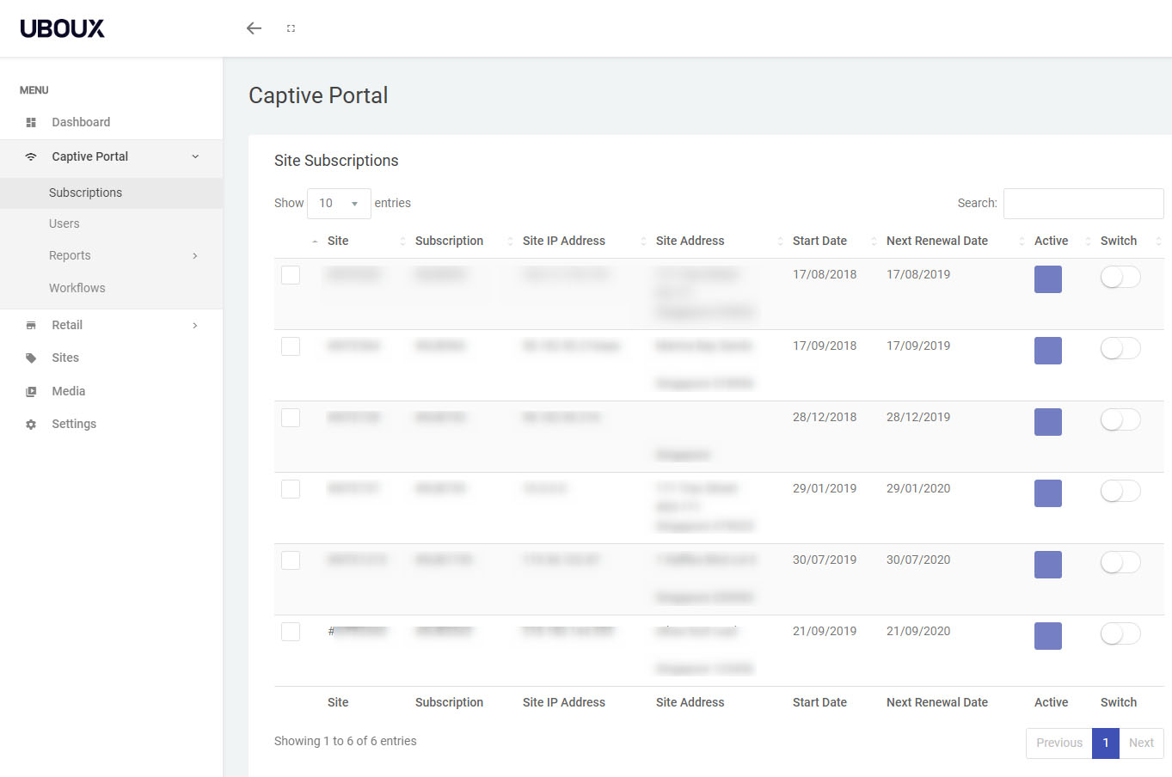
Task: Expand the Reports submenu chevron
Action: (195, 256)
